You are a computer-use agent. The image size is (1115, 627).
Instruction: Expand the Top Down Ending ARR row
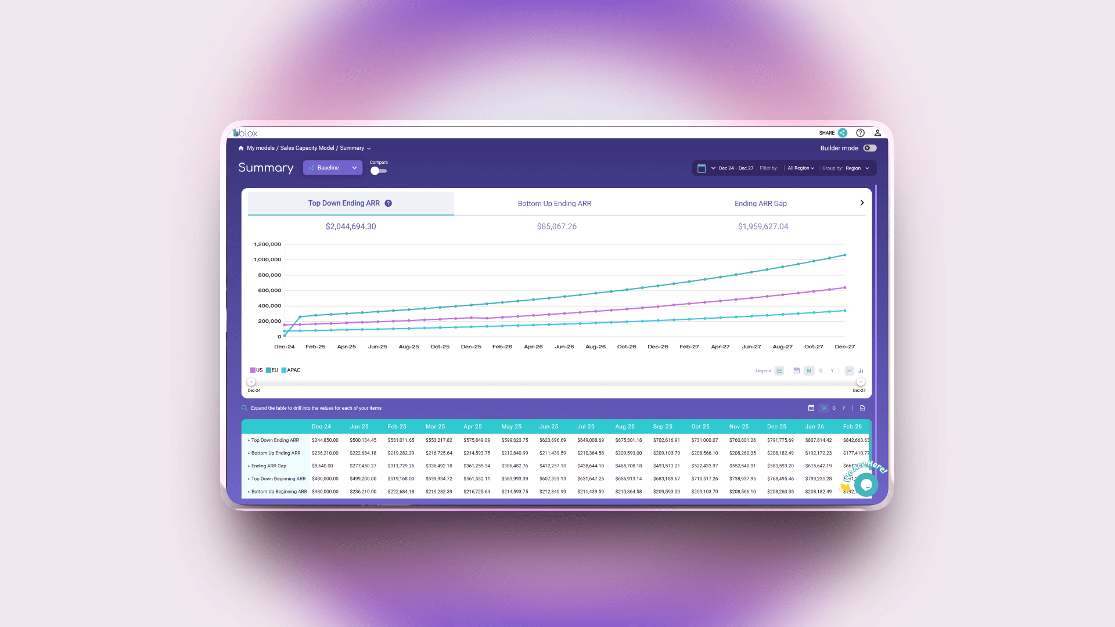pos(249,441)
